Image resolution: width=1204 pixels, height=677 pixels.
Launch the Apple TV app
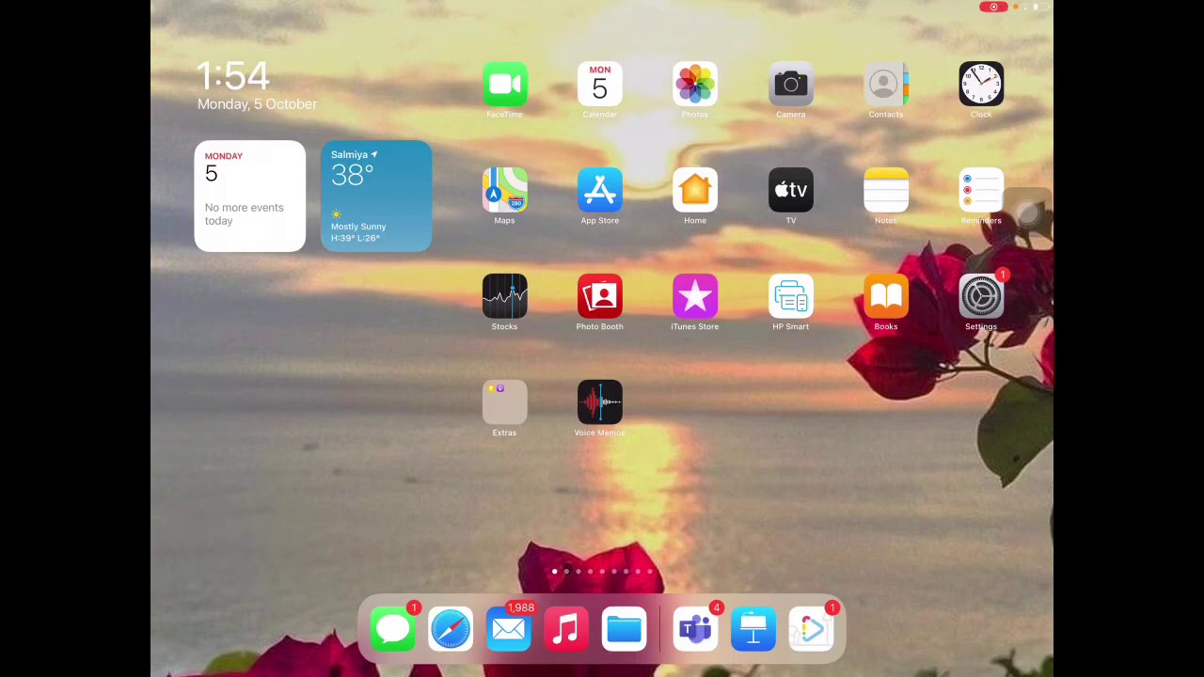791,191
